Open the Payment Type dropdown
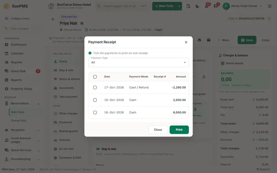 point(138,62)
